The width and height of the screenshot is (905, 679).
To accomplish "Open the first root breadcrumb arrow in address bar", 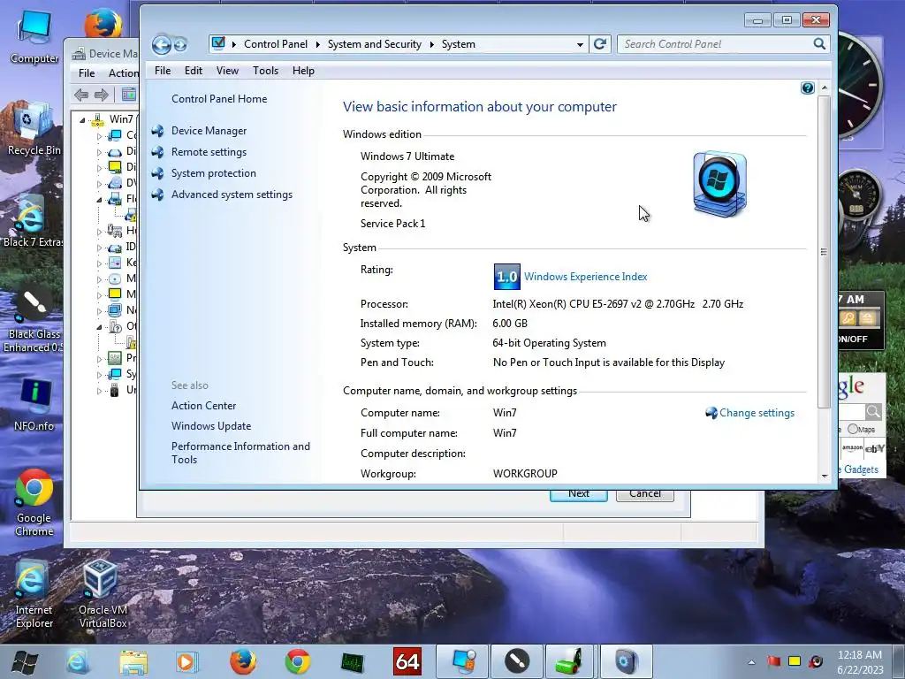I will 233,44.
